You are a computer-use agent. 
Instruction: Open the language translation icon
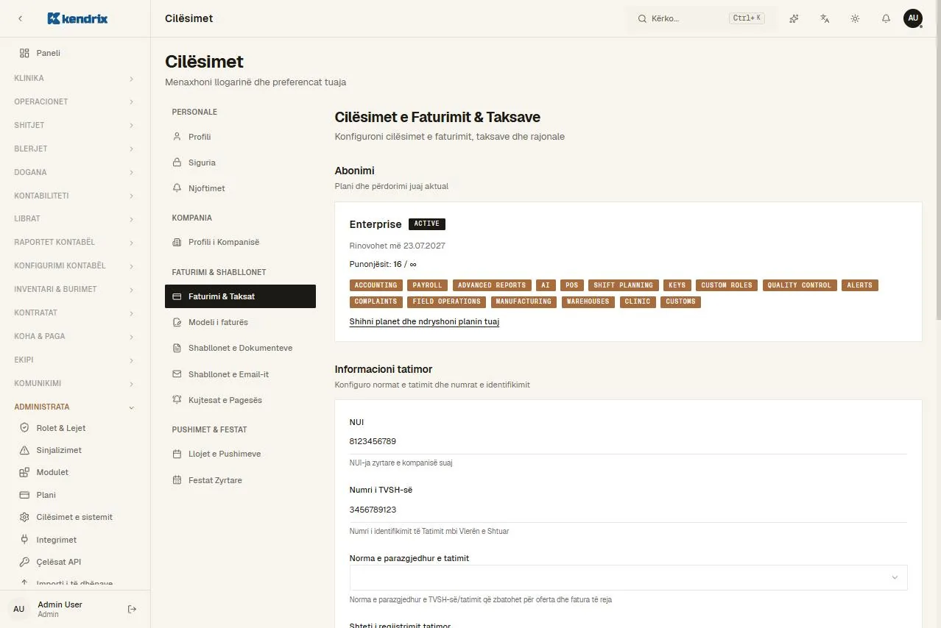click(x=825, y=18)
